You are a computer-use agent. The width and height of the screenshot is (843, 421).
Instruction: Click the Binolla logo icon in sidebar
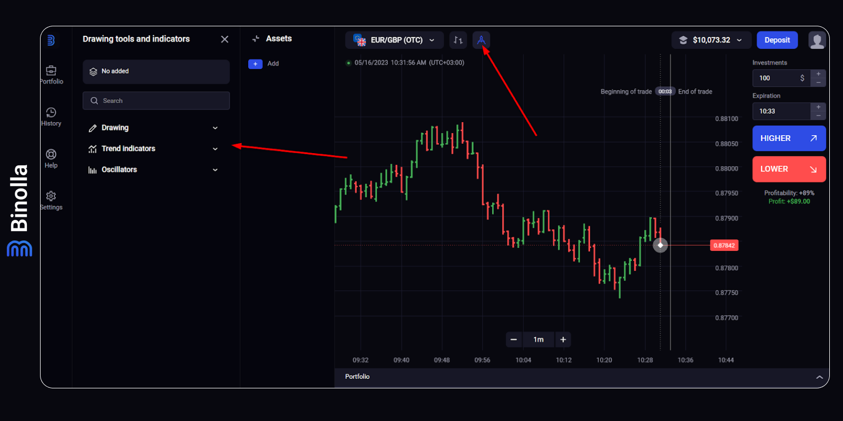pyautogui.click(x=51, y=40)
